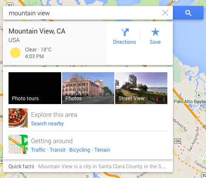Click the Palo Alto Baylands park marker

point(199,95)
